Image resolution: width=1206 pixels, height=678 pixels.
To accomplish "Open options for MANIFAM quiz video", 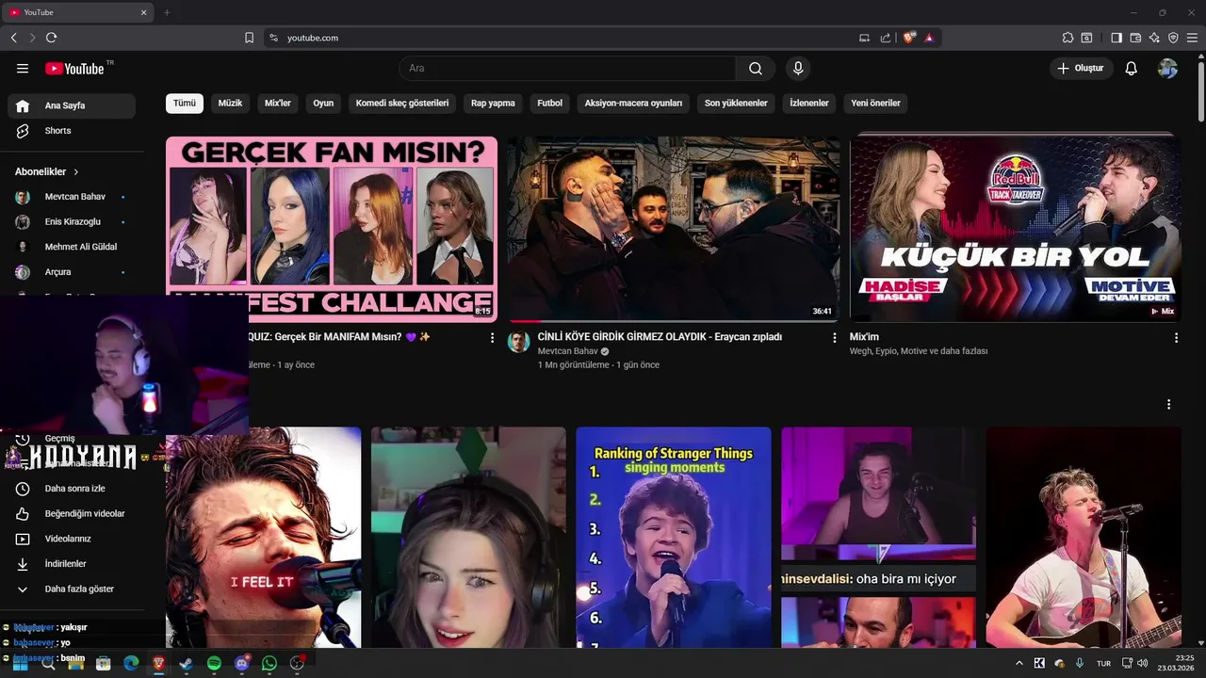I will coord(492,337).
